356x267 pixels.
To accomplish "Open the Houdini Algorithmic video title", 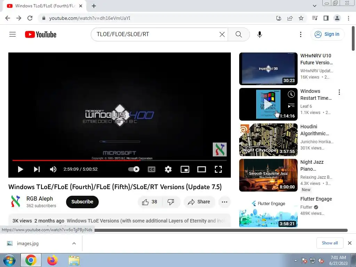I will click(x=315, y=130).
